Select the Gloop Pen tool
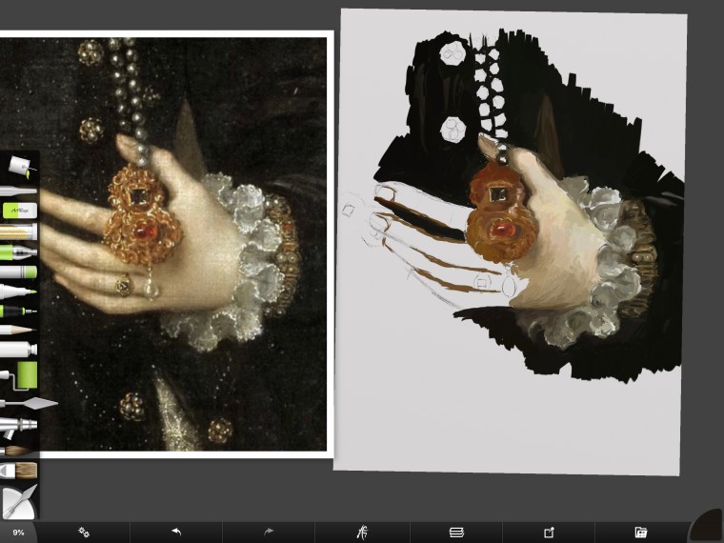724x543 pixels. (18, 252)
